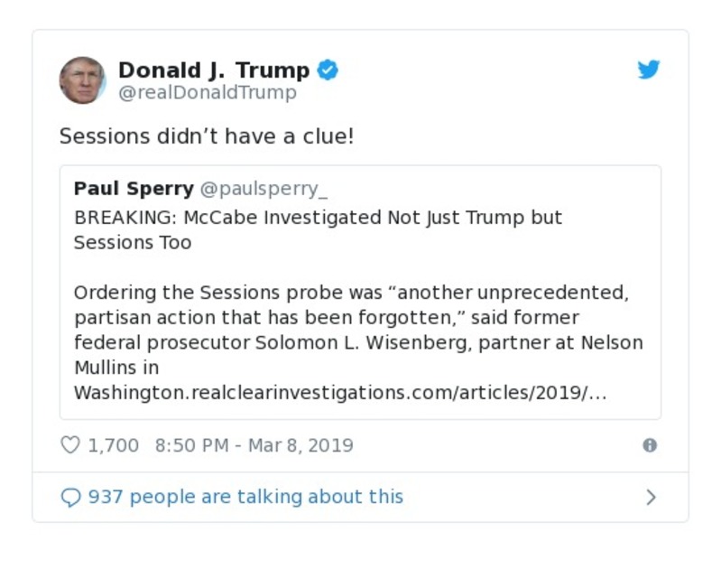Click the right chevron arrow
The height and width of the screenshot is (569, 721).
click(651, 498)
